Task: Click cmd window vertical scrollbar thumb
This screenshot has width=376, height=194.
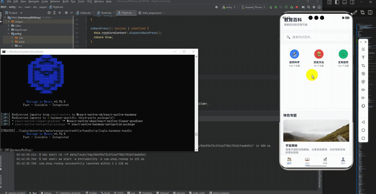Action: pyautogui.click(x=196, y=134)
